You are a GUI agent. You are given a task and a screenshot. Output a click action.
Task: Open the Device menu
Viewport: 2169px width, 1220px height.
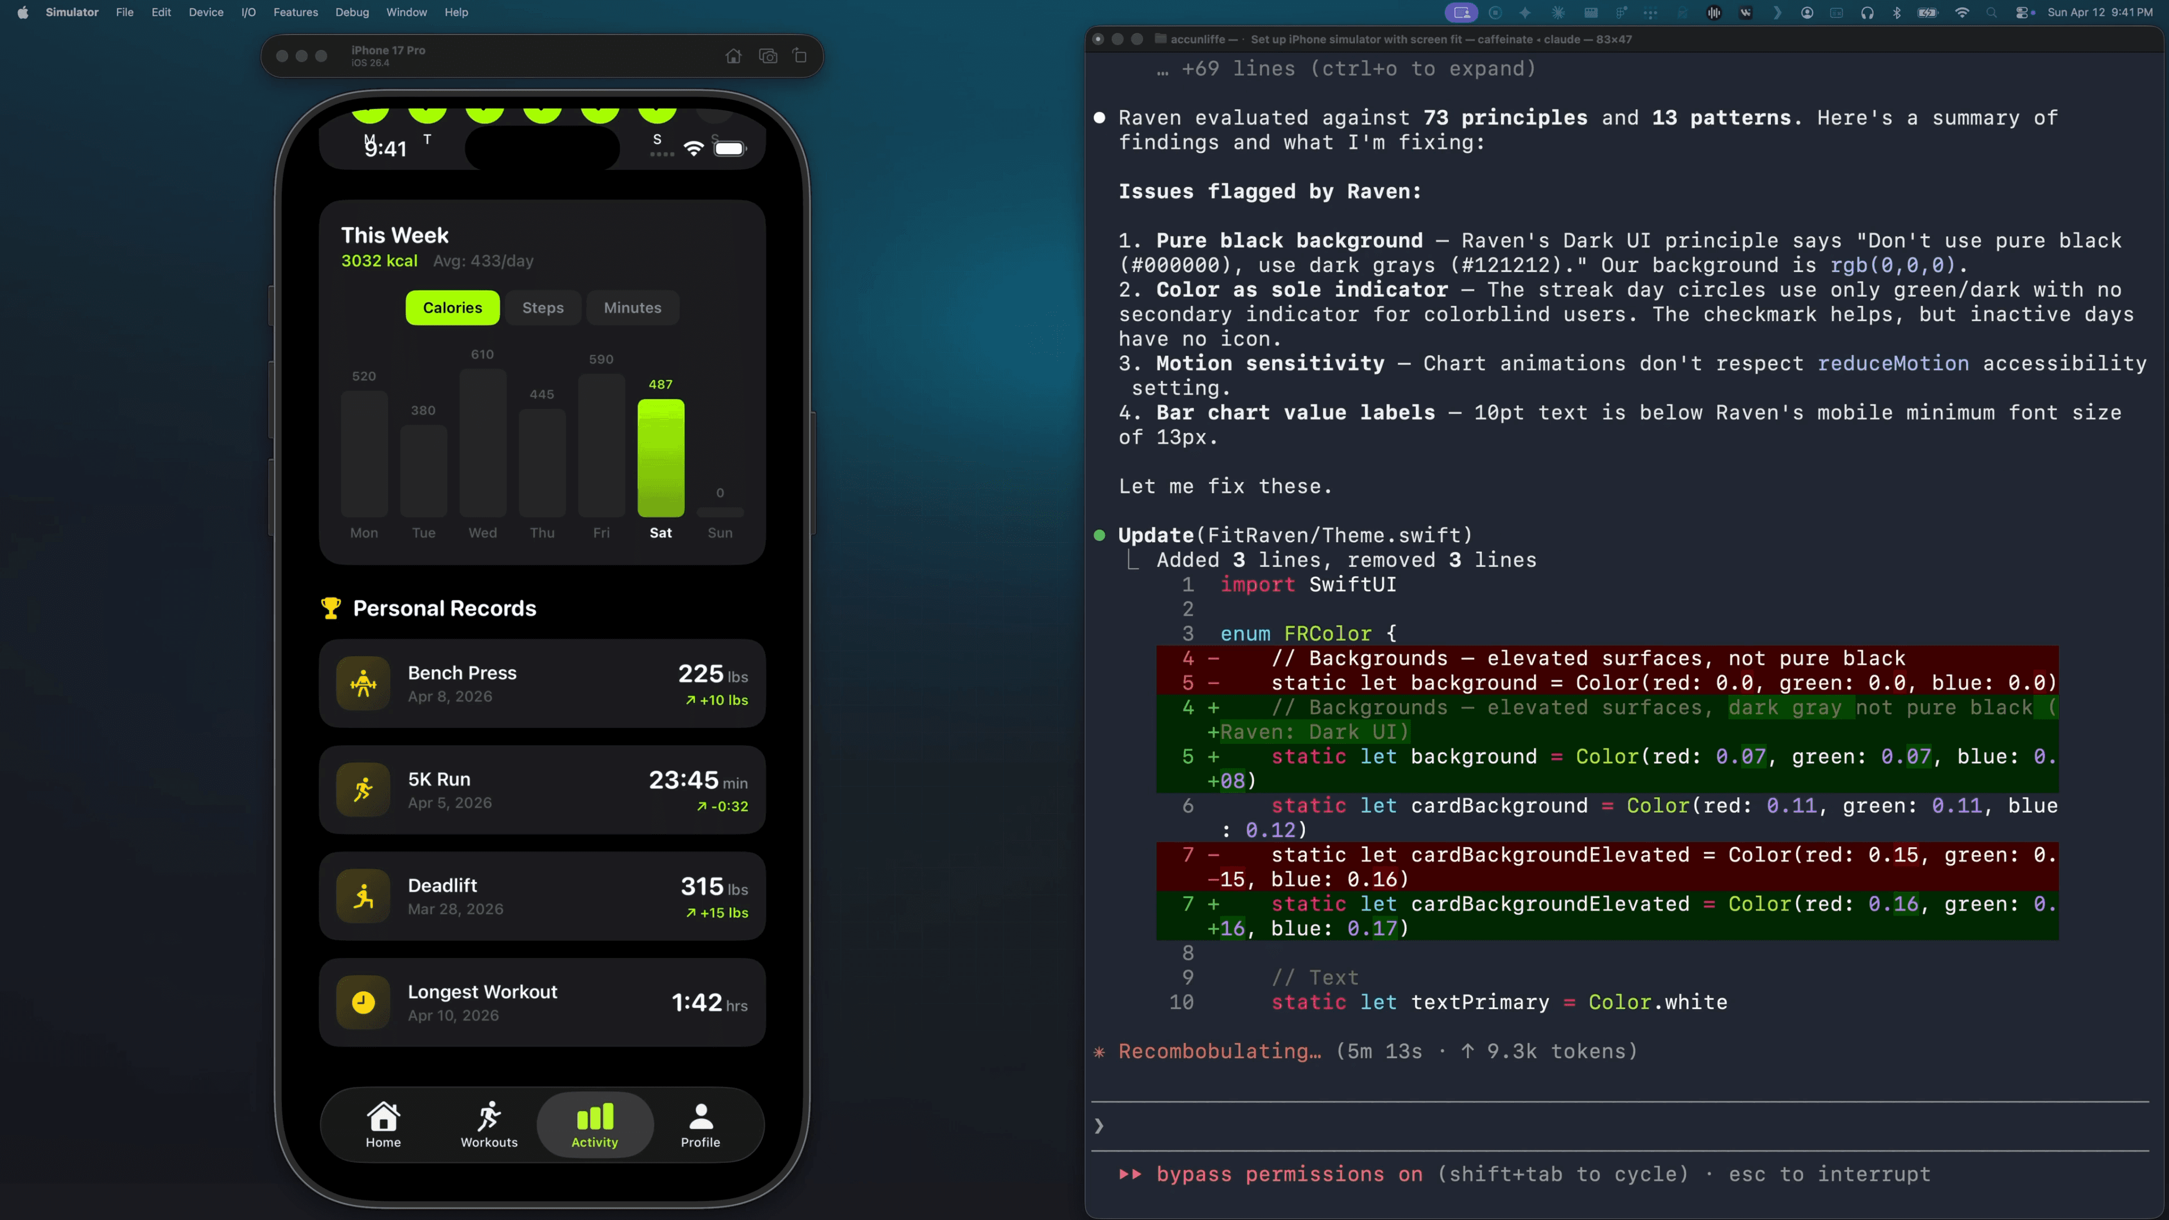[x=206, y=12]
